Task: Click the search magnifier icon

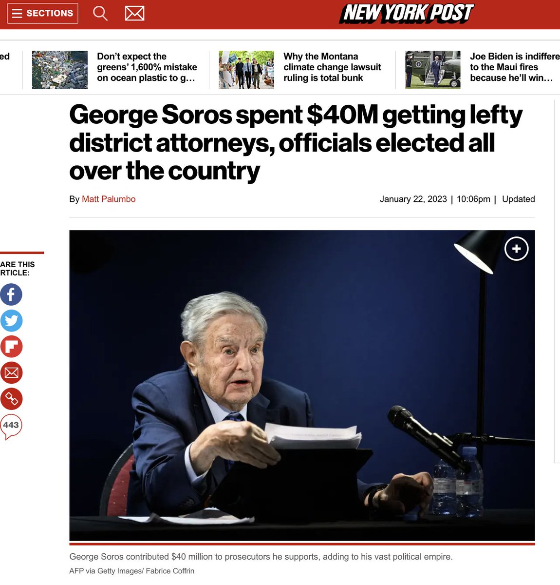Action: tap(100, 13)
